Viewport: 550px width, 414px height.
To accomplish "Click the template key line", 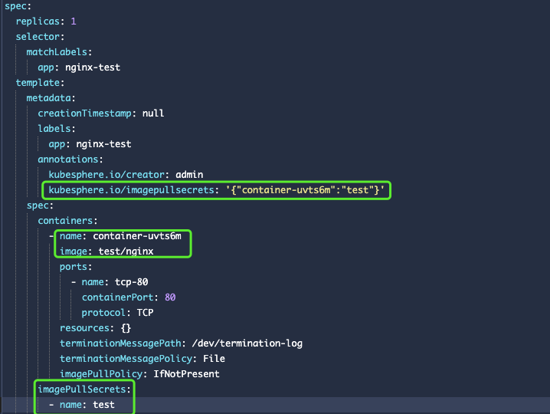I will click(39, 83).
